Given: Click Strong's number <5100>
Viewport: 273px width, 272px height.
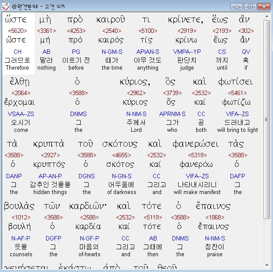Looking at the screenshot, I should [x=148, y=31].
